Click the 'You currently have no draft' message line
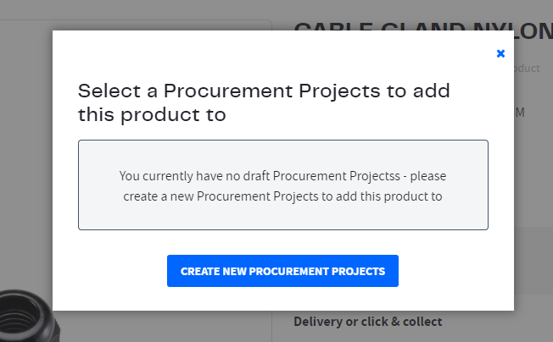The width and height of the screenshot is (553, 342). (x=282, y=175)
